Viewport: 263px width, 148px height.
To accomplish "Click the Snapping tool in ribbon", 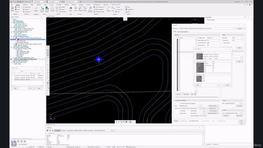I will (36, 9).
